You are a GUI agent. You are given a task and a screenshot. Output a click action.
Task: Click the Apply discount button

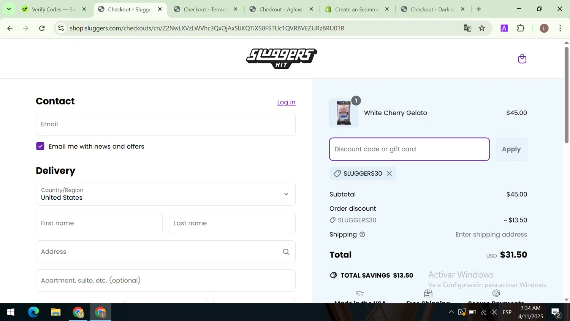coord(511,149)
